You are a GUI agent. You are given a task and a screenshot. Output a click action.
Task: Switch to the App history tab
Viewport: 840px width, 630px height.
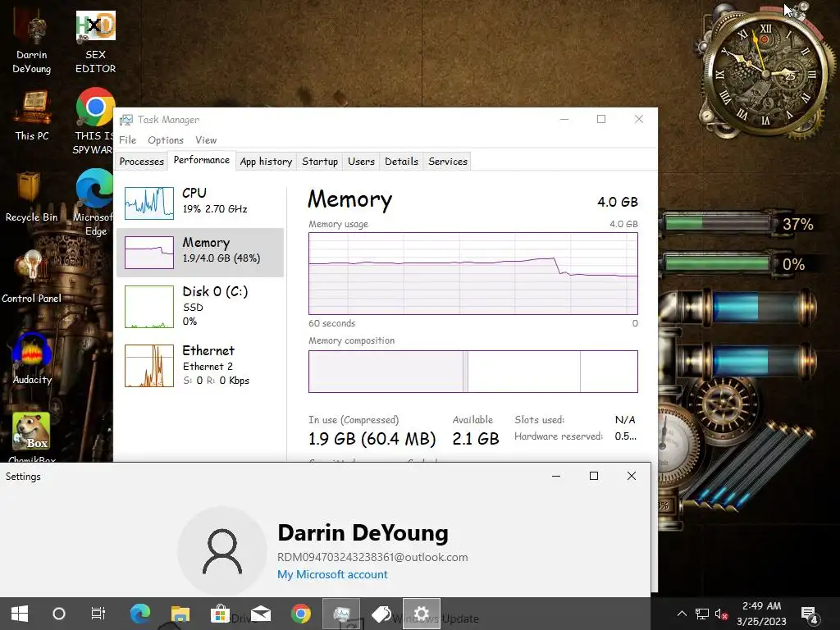point(266,162)
